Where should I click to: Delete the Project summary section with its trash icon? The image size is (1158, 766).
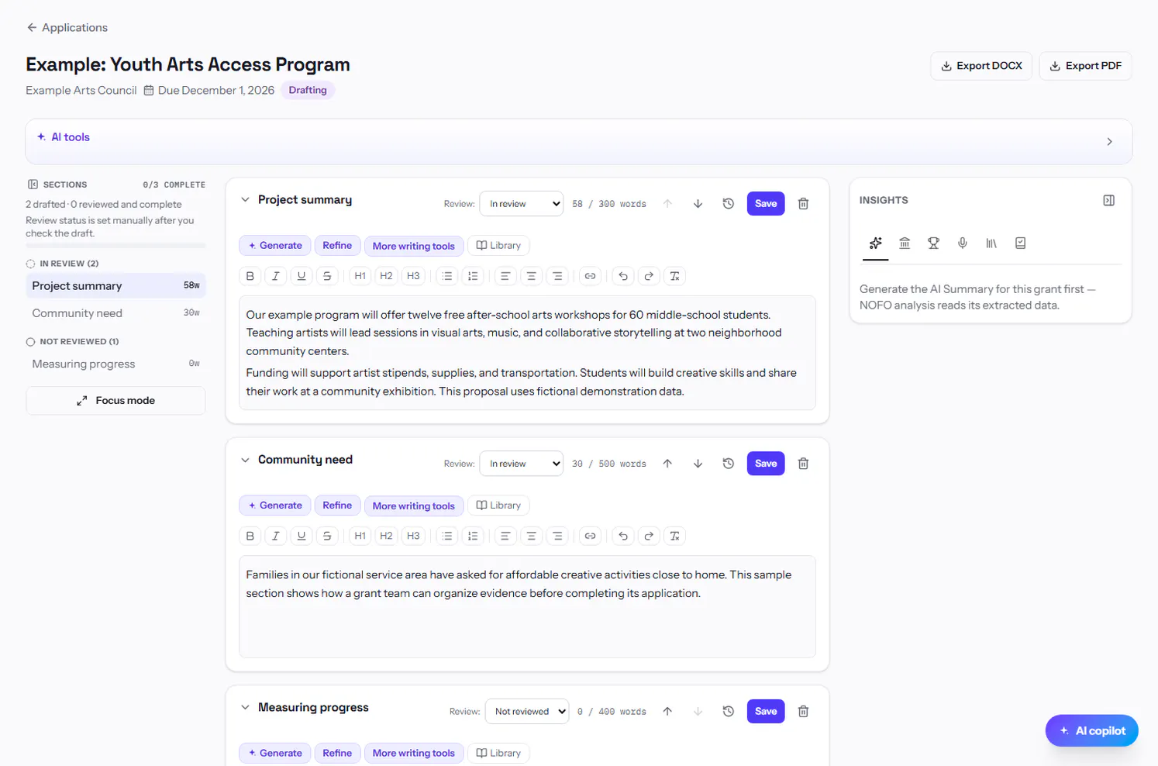(804, 204)
